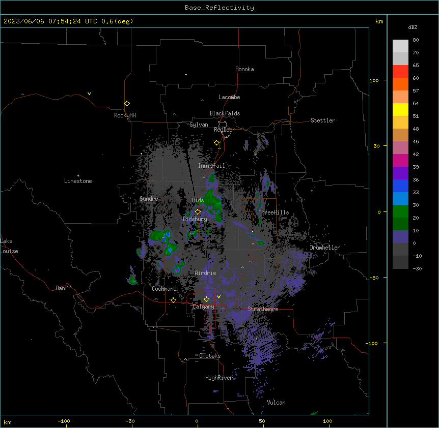Click the Didsbury city label
Screen dimensions: 439x428
click(195, 219)
